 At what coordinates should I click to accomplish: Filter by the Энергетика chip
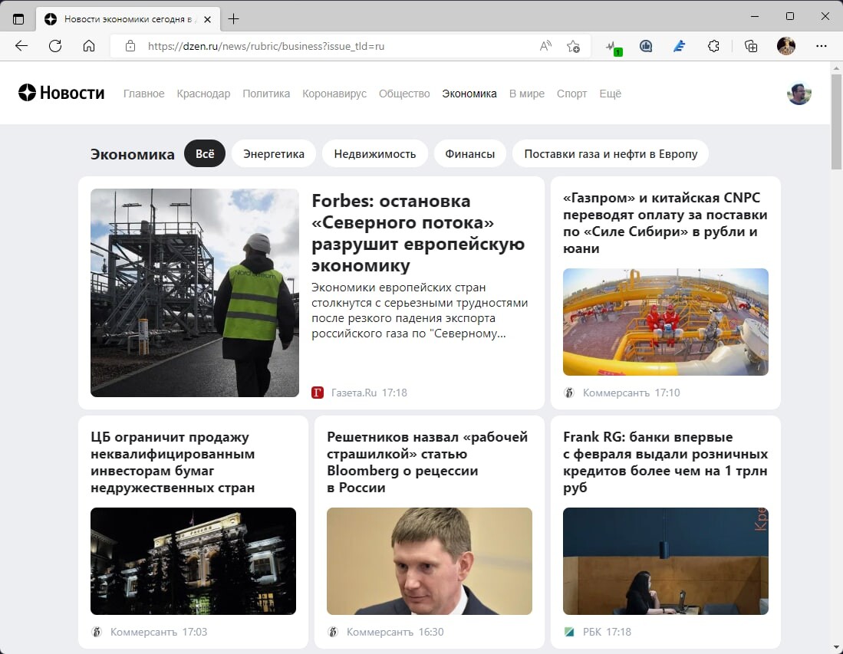274,153
